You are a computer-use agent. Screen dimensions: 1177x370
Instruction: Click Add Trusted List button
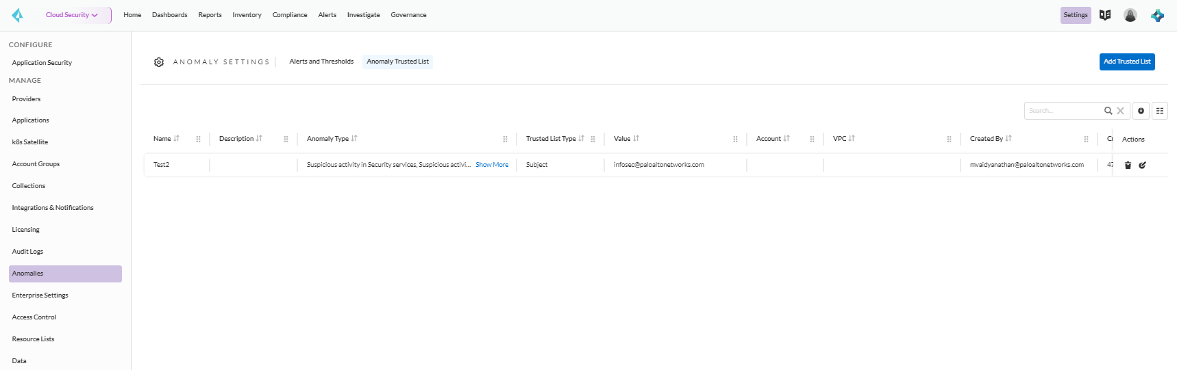pos(1127,62)
